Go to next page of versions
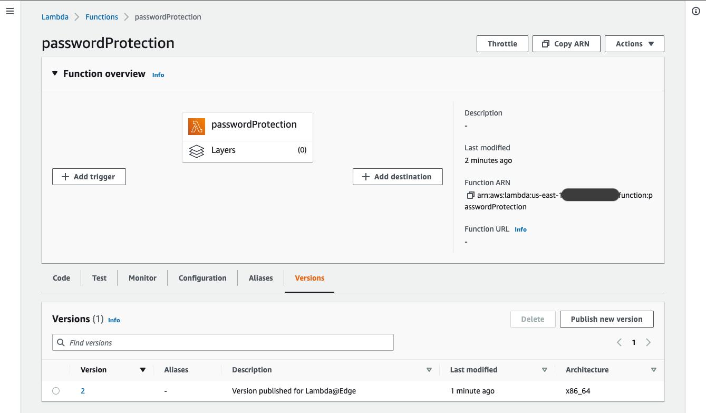 [648, 342]
